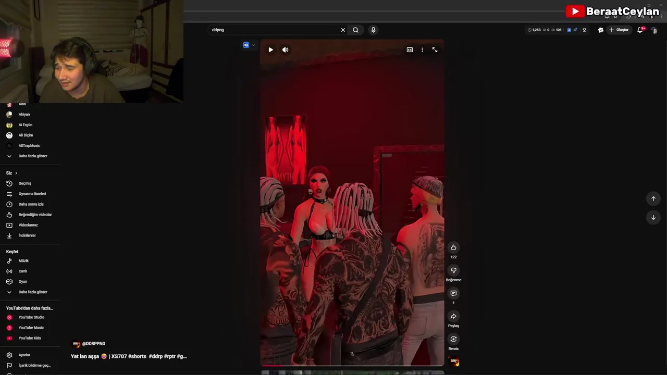The image size is (667, 375).
Task: Click the list icon in stats bar
Action: (x=575, y=30)
